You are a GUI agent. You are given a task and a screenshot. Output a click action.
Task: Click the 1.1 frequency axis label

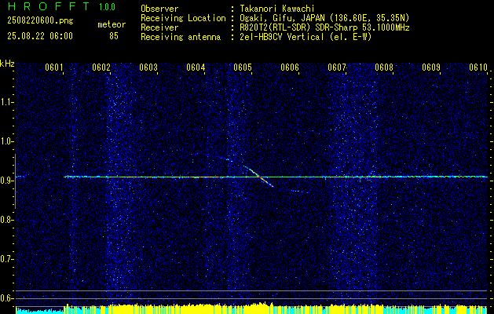[6, 102]
